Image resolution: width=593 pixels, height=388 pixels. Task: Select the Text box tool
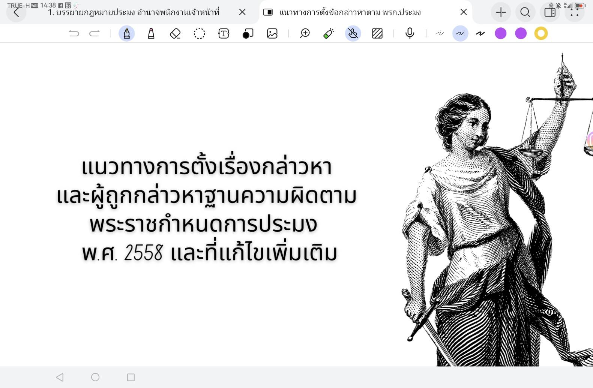tap(224, 33)
